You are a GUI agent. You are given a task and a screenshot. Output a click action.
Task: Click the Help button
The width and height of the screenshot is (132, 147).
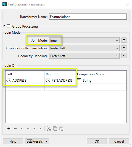[13, 141]
